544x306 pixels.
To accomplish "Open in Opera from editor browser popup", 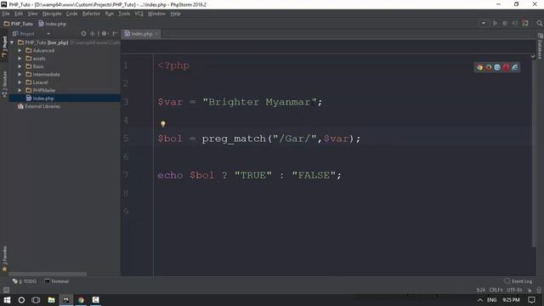I will [x=506, y=67].
